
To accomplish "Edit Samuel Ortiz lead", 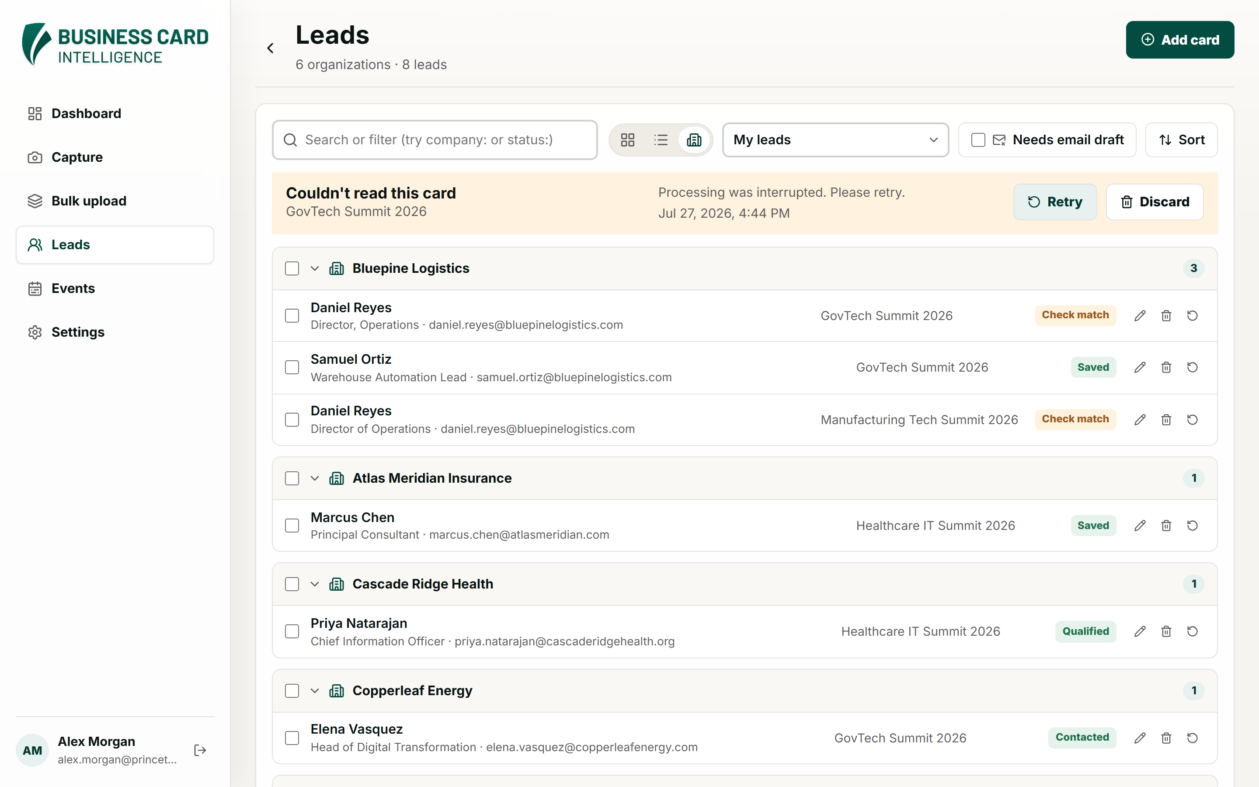I will click(1140, 367).
